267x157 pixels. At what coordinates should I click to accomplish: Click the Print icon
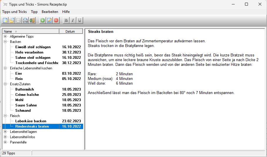(x=25, y=21)
